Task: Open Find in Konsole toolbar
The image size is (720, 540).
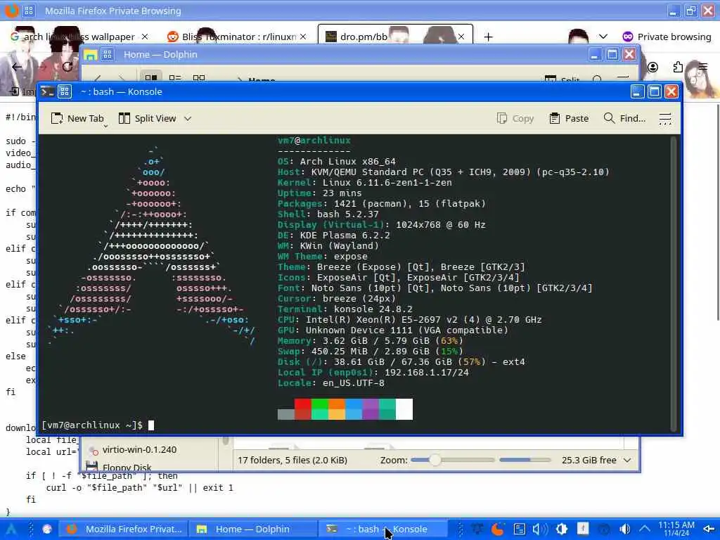Action: (624, 118)
